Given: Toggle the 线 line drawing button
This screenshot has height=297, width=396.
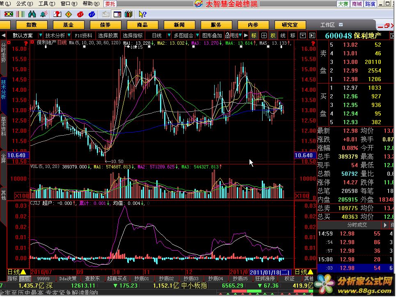Looking at the screenshot, I should click(283, 35).
